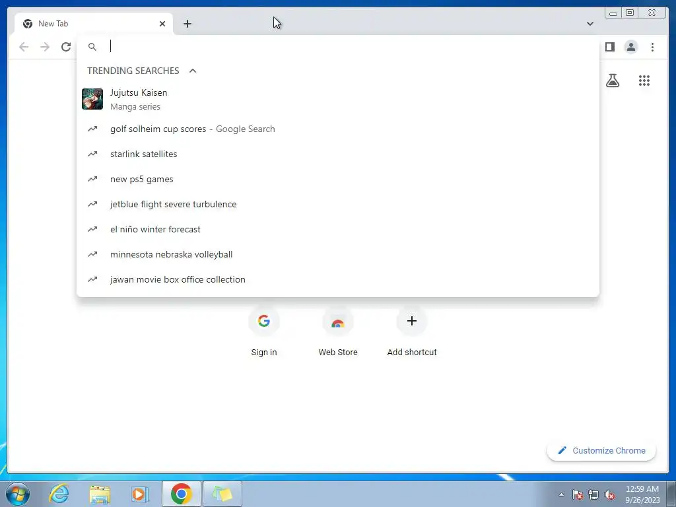The width and height of the screenshot is (676, 507).
Task: Open the Search Labs flask icon
Action: coord(612,80)
